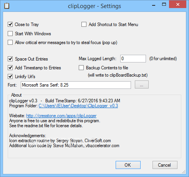Click the '(will write to clipBoardBackup.txt)' note

118,75
